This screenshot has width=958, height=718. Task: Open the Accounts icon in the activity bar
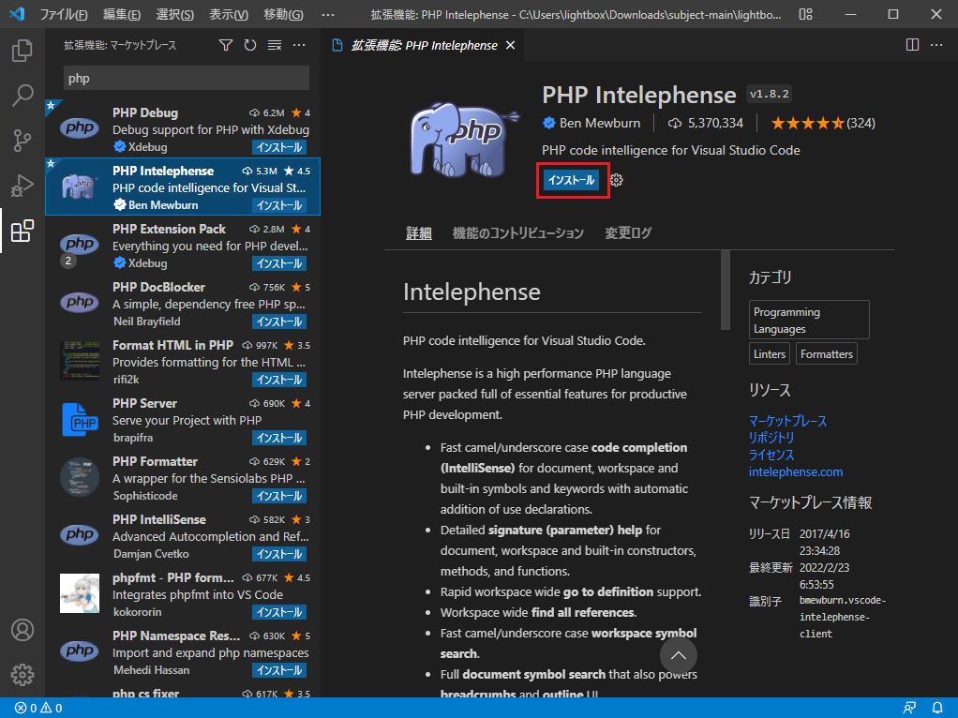click(22, 630)
